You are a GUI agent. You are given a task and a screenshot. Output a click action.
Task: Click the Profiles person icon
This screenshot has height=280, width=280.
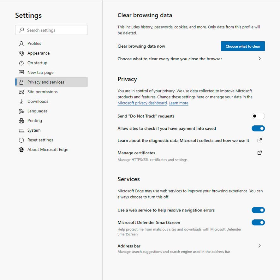pos(21,44)
